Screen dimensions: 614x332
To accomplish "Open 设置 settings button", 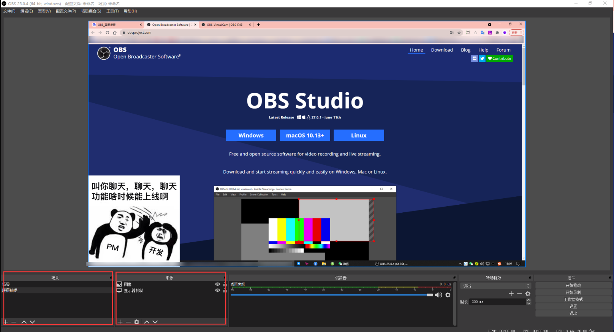I will point(573,307).
